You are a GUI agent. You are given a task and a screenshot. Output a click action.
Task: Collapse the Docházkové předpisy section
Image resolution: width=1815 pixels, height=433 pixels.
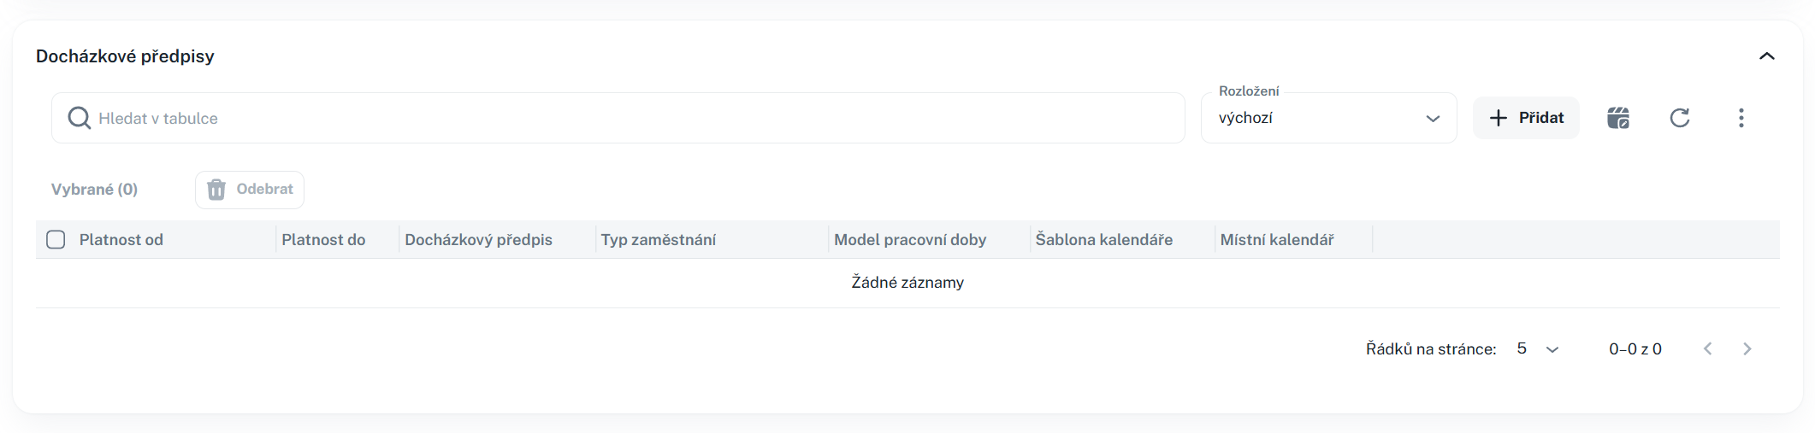pos(1766,56)
